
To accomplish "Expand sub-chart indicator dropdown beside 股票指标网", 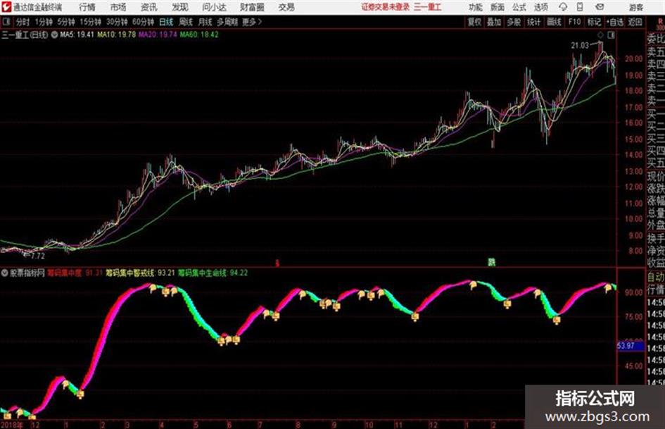I will [5, 273].
